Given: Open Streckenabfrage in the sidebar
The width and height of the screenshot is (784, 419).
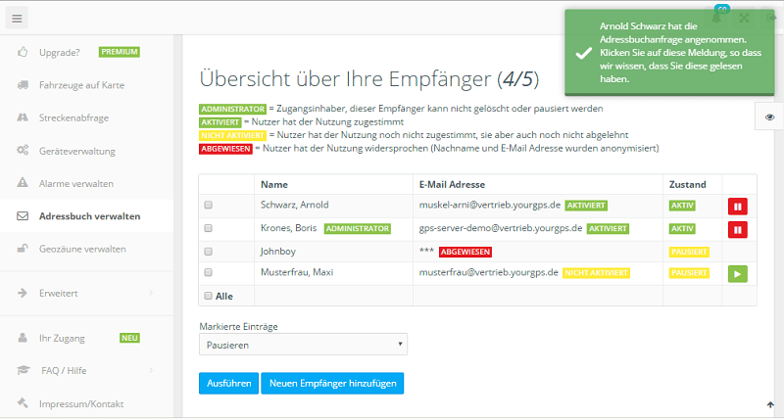Looking at the screenshot, I should tap(74, 117).
